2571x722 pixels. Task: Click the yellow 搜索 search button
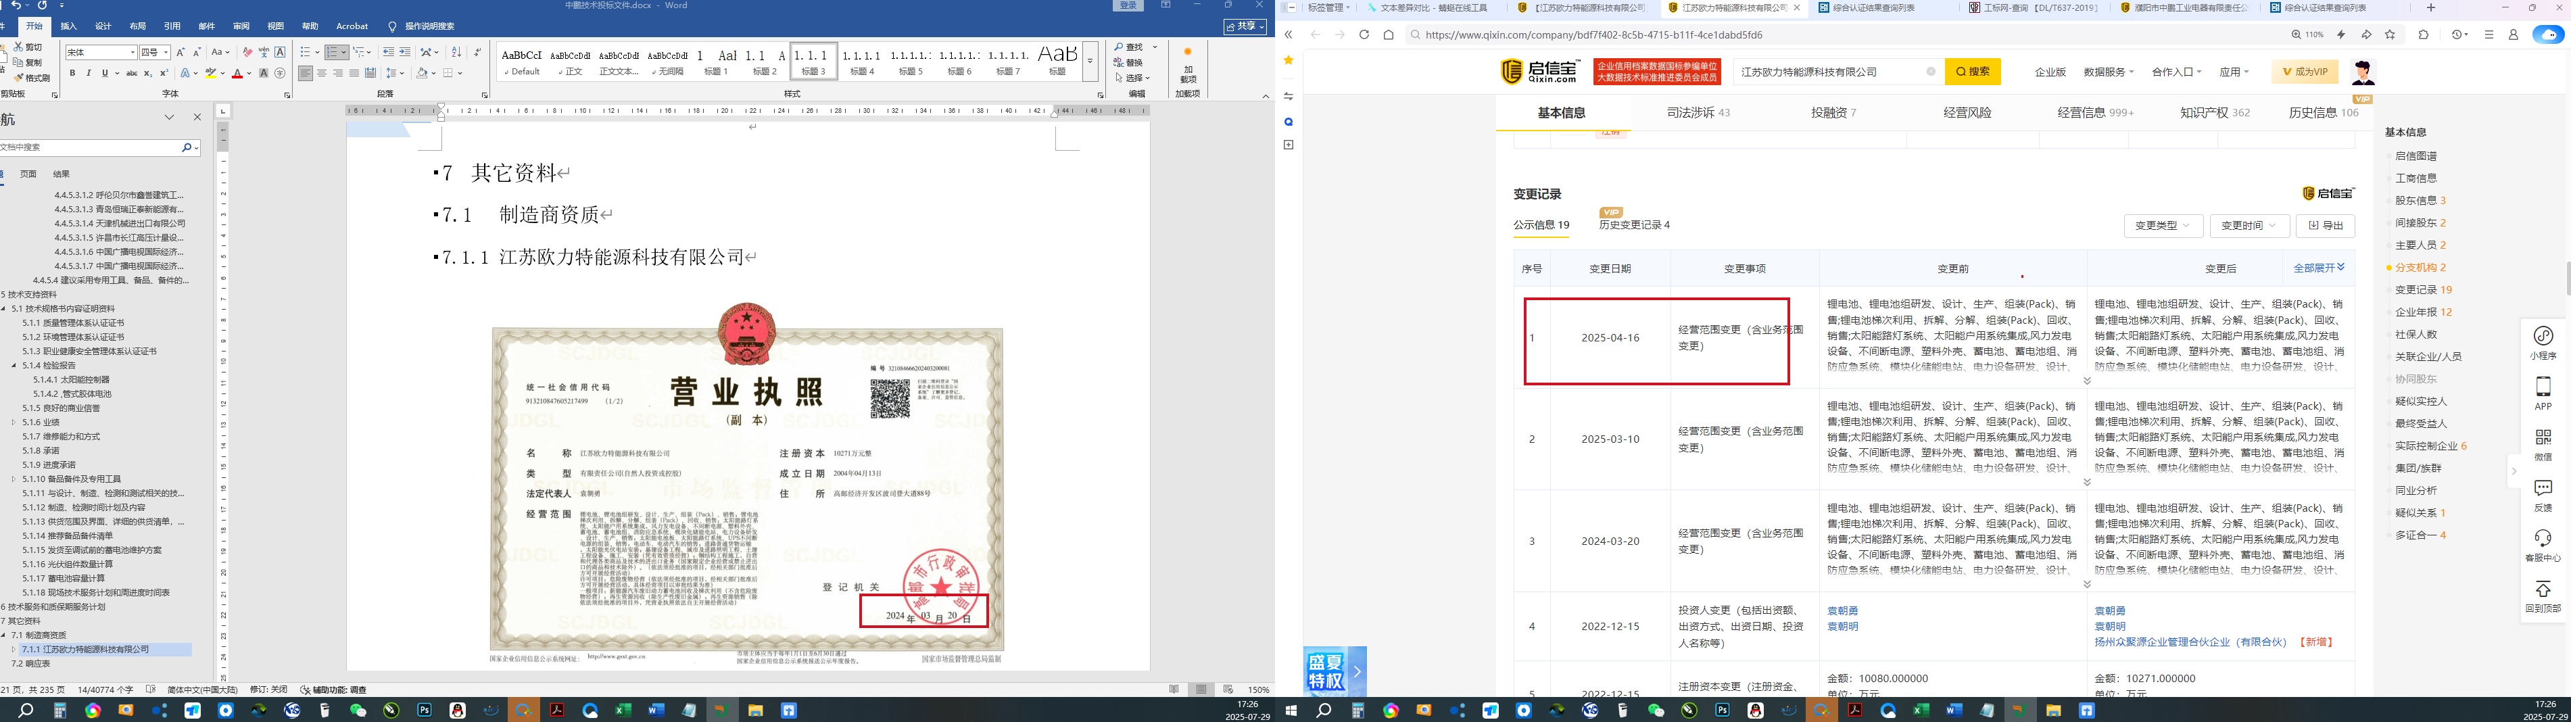click(x=1972, y=72)
